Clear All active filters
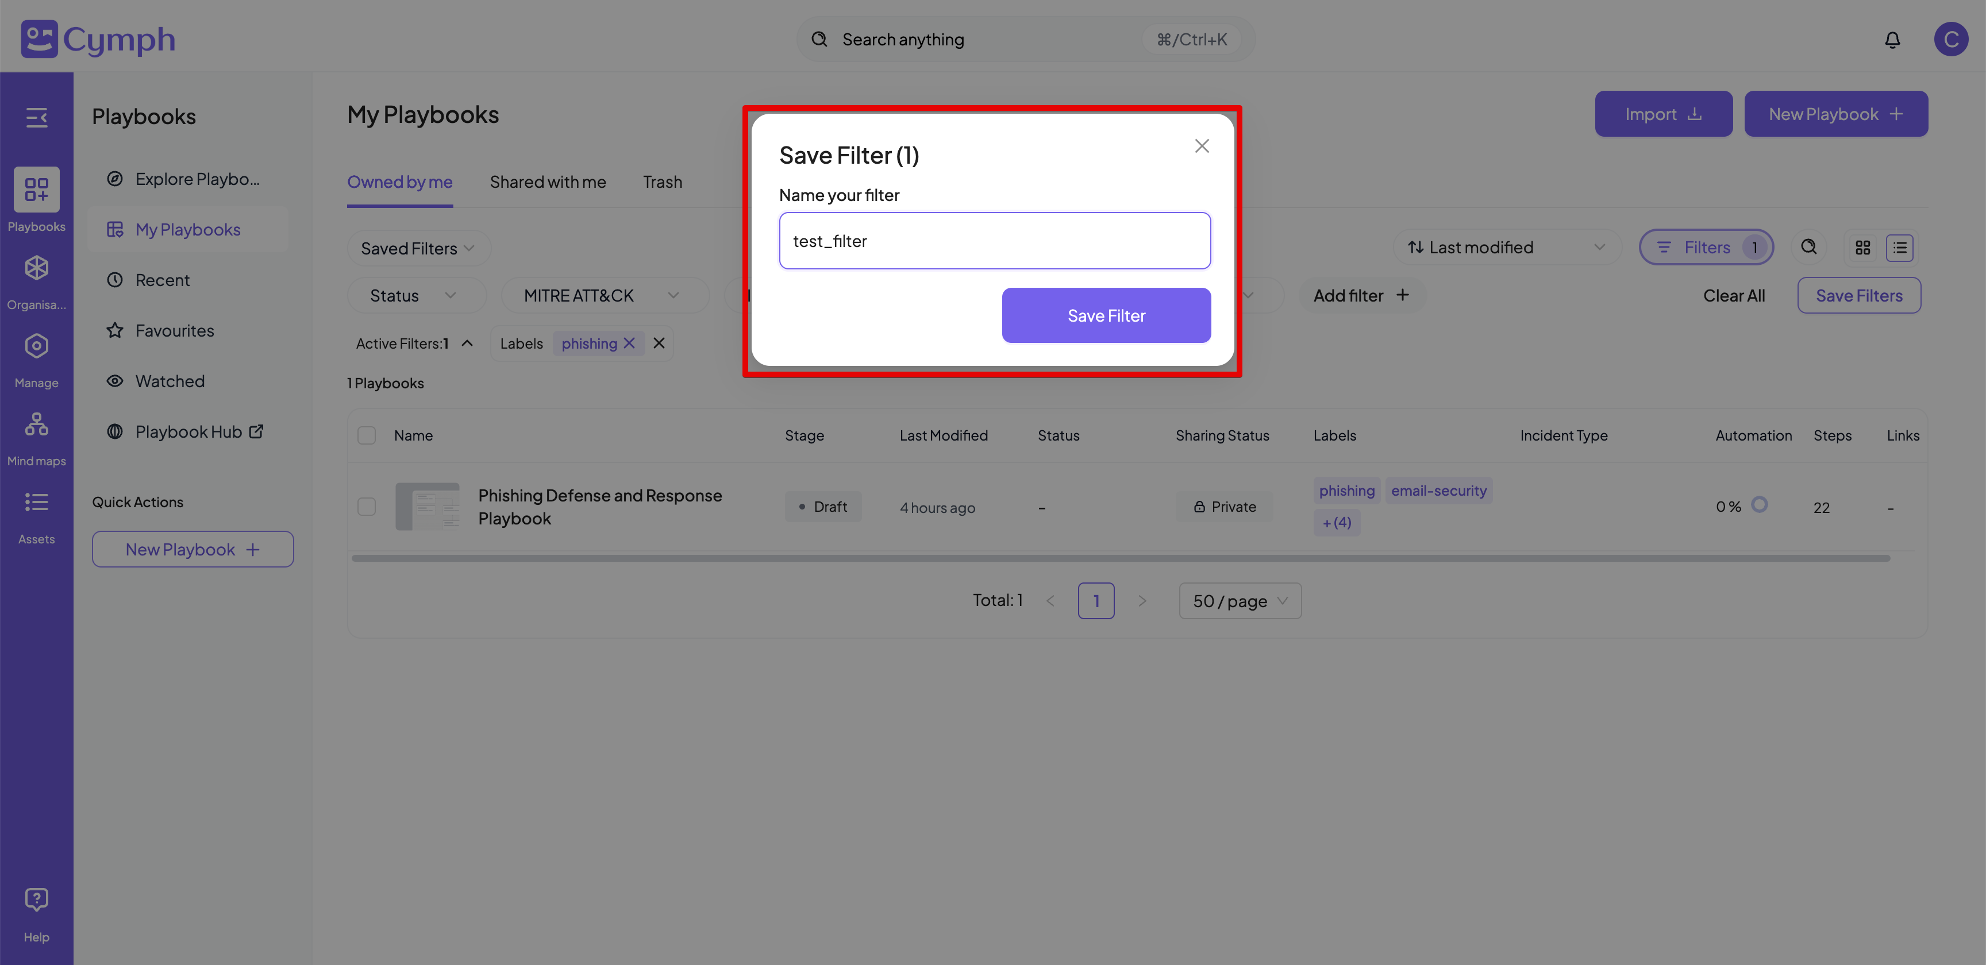The image size is (1986, 965). click(1734, 295)
